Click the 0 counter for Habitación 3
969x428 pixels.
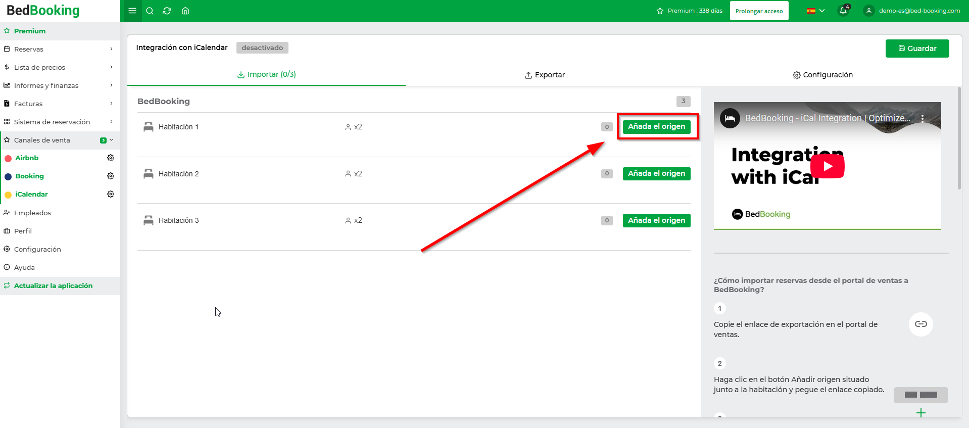pos(607,220)
